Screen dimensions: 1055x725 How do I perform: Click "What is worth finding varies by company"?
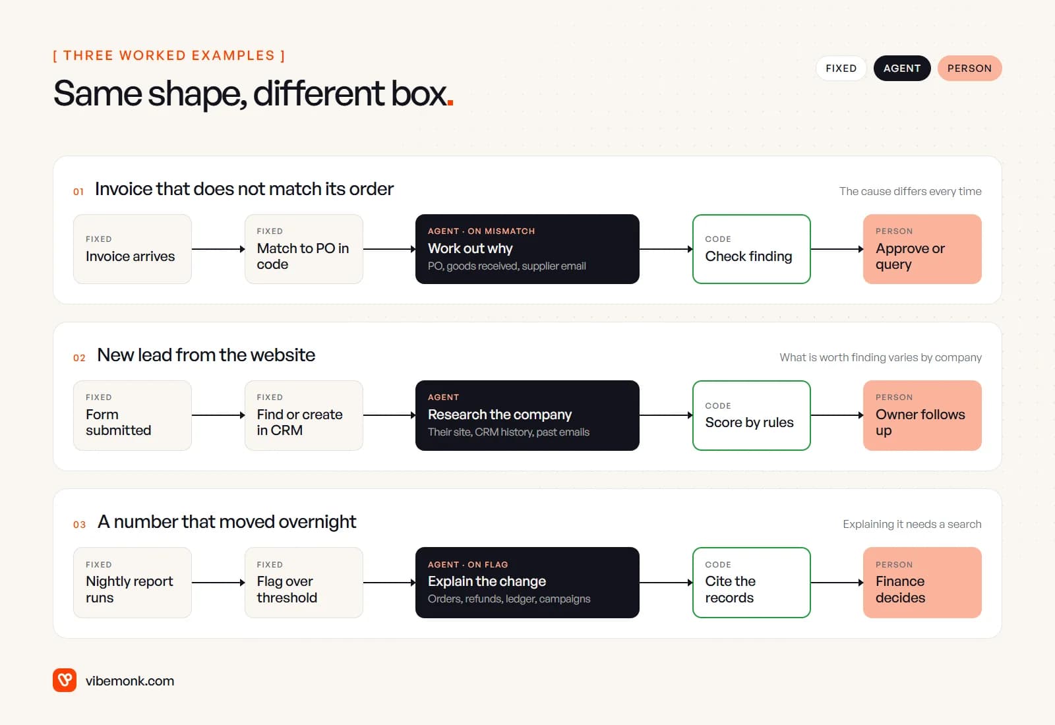pyautogui.click(x=880, y=357)
